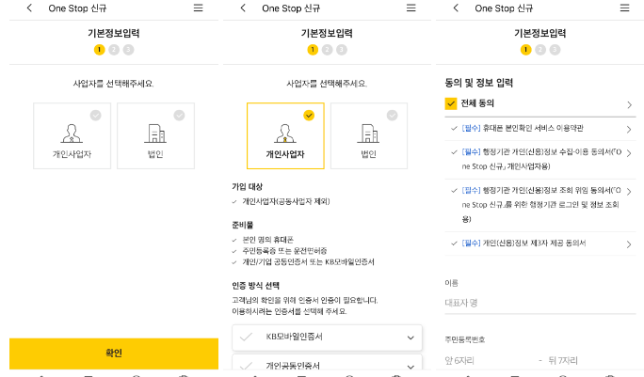Click step 3 indicator on left screen
Image resolution: width=644 pixels, height=377 pixels.
coord(128,50)
